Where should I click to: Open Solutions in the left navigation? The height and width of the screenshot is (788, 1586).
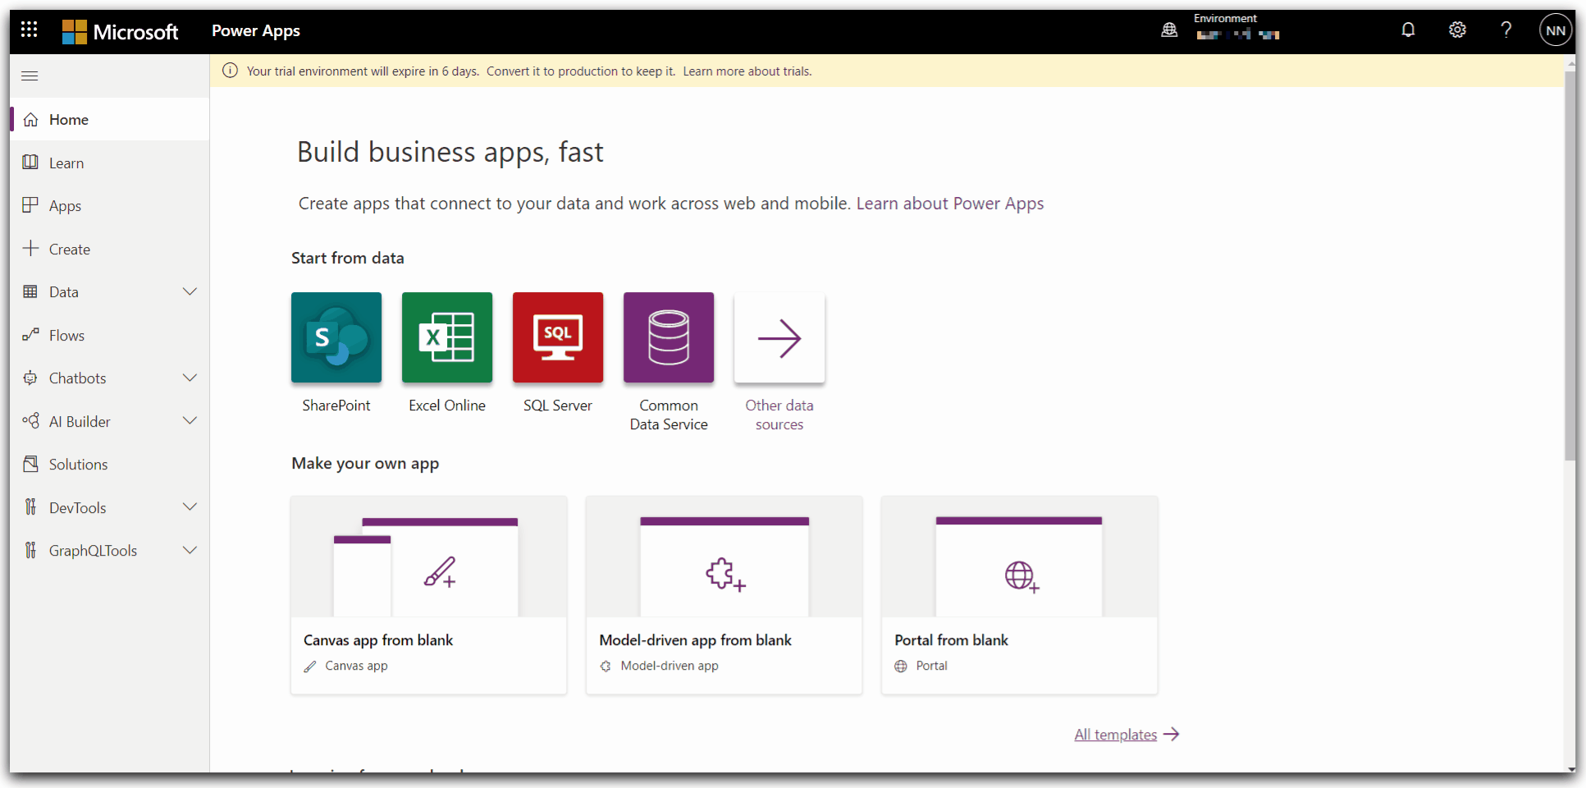[78, 465]
